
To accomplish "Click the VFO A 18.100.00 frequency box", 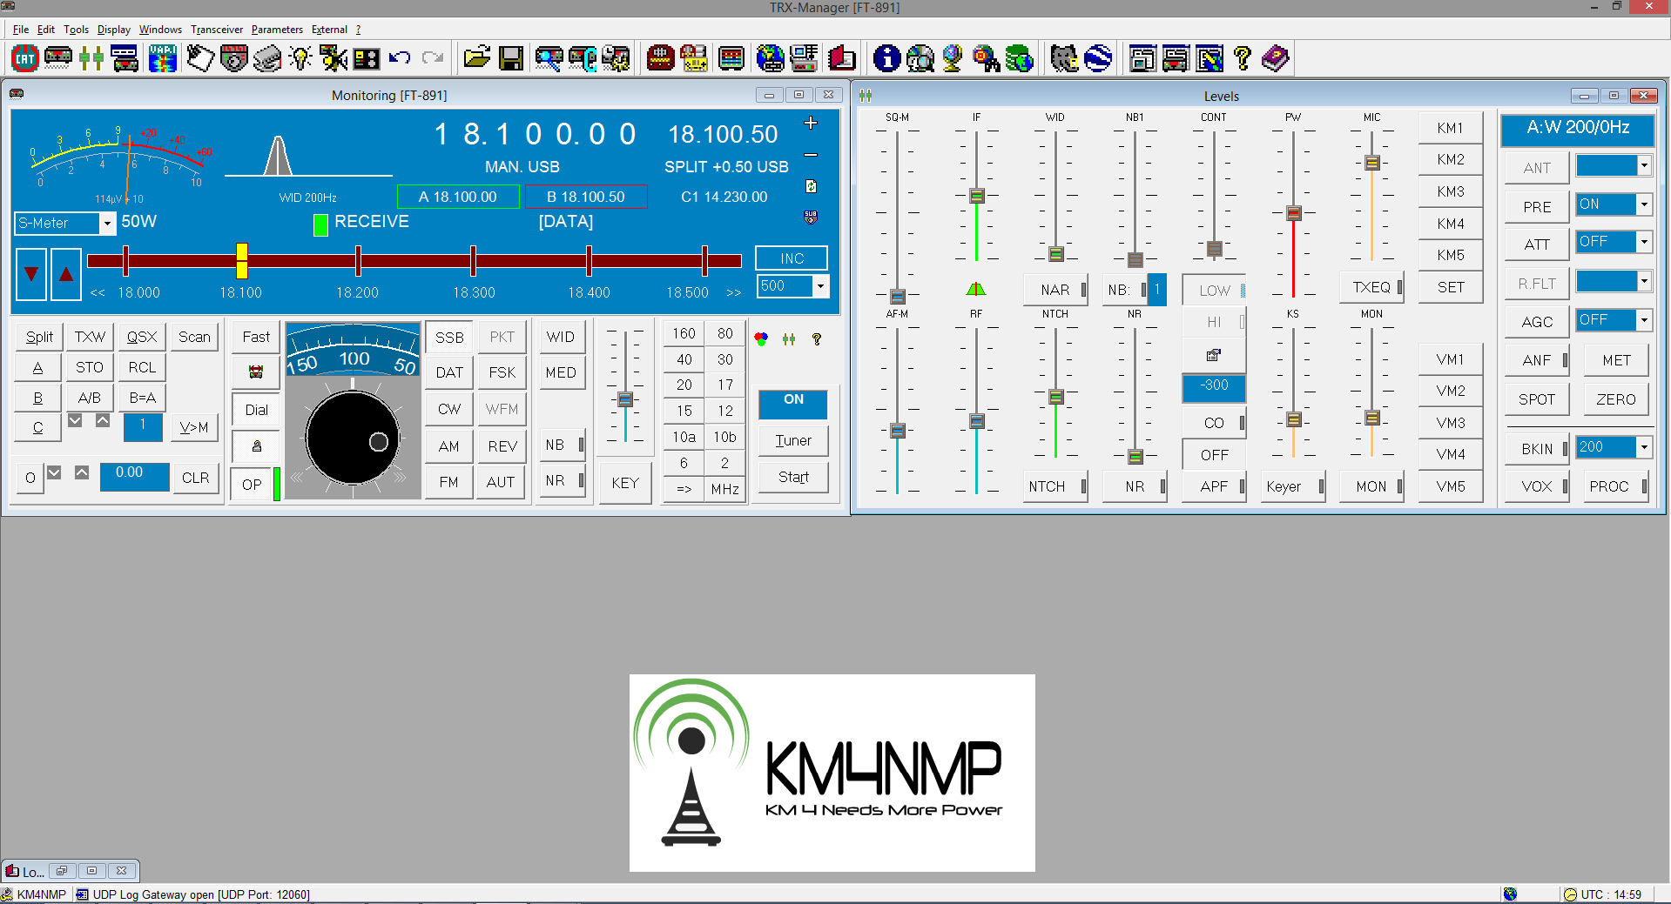I will [x=458, y=197].
